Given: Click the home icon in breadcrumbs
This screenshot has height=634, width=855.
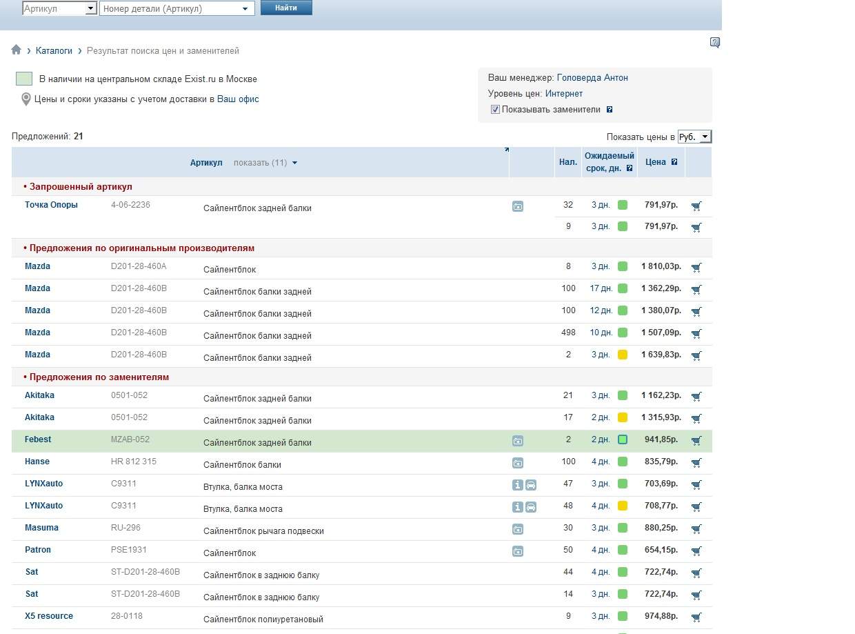Looking at the screenshot, I should pyautogui.click(x=17, y=50).
